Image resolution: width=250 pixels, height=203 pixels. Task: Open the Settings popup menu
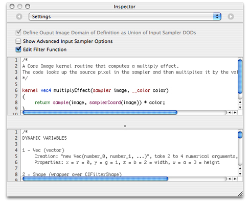coord(125,17)
